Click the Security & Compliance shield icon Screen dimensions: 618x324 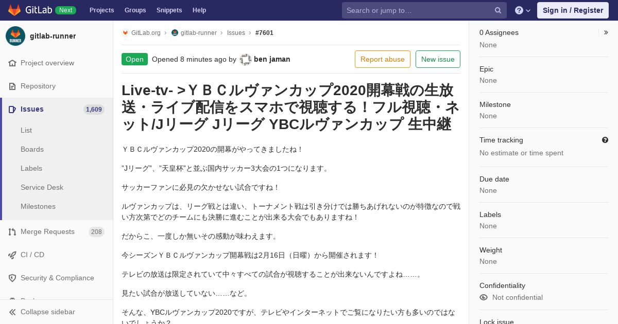pyautogui.click(x=12, y=278)
